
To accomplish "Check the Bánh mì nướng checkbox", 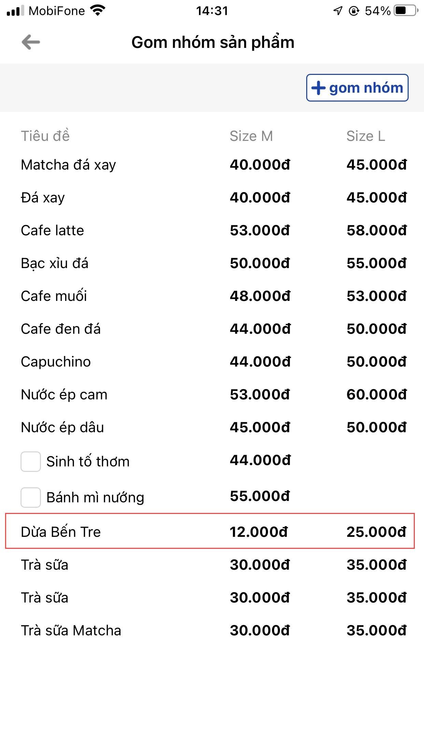I will [31, 497].
